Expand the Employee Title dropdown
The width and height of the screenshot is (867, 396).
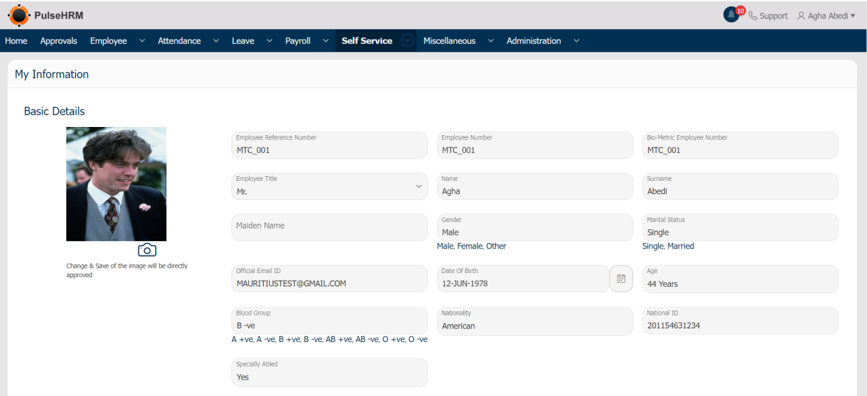[x=419, y=186]
